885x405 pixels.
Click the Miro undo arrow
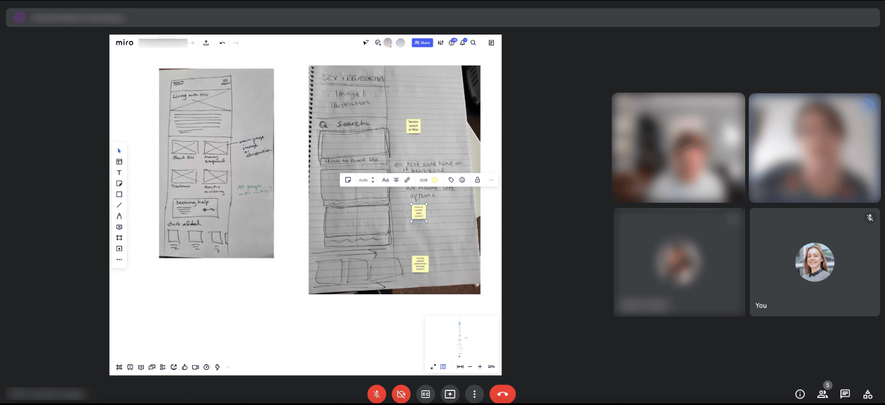click(222, 43)
